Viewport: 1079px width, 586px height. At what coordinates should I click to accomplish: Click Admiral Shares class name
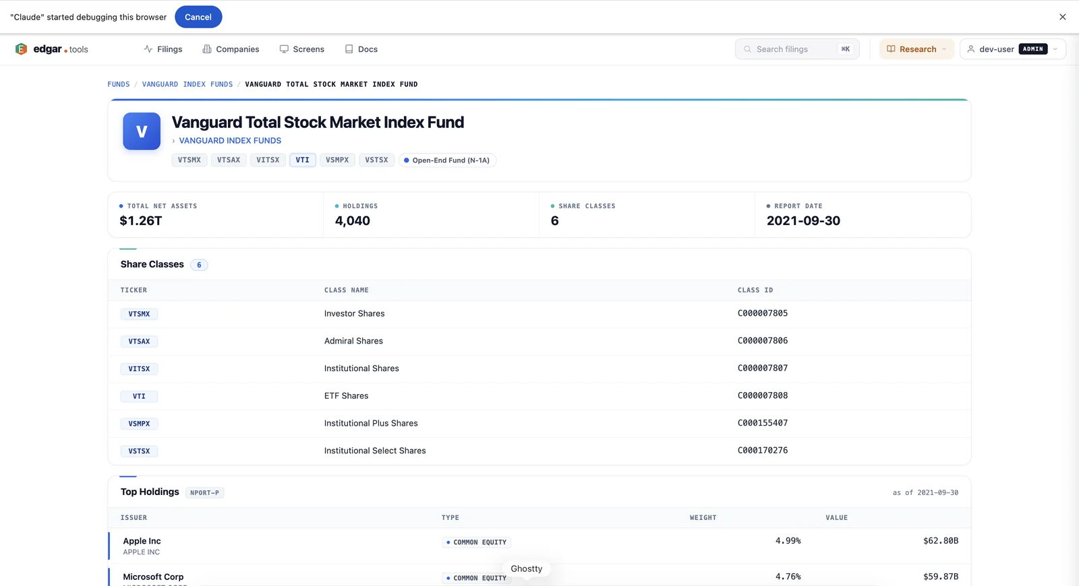click(353, 341)
